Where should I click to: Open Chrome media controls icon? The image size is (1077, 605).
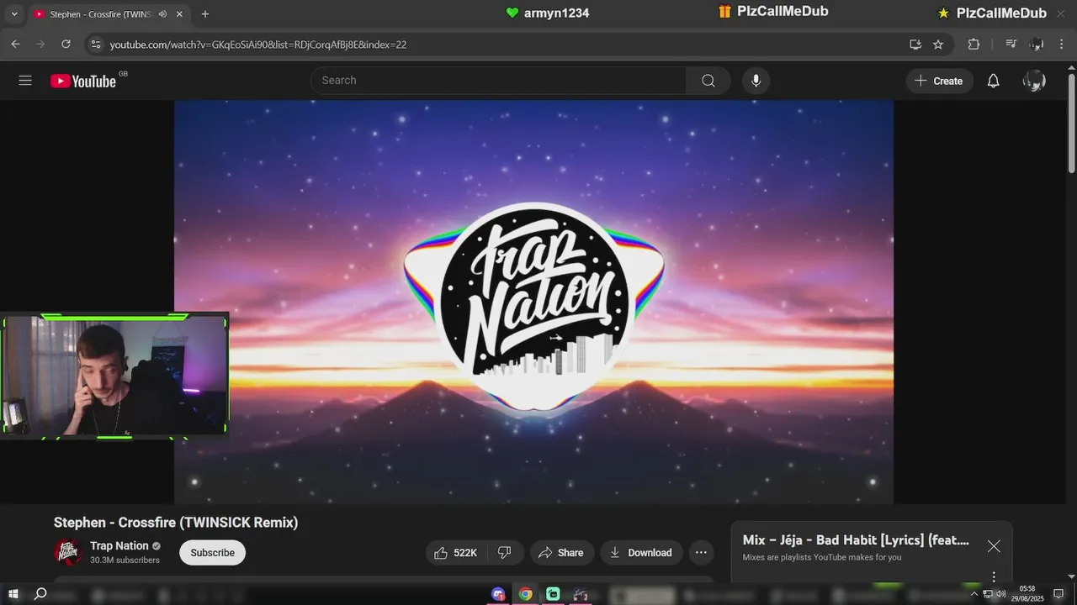pos(1011,44)
